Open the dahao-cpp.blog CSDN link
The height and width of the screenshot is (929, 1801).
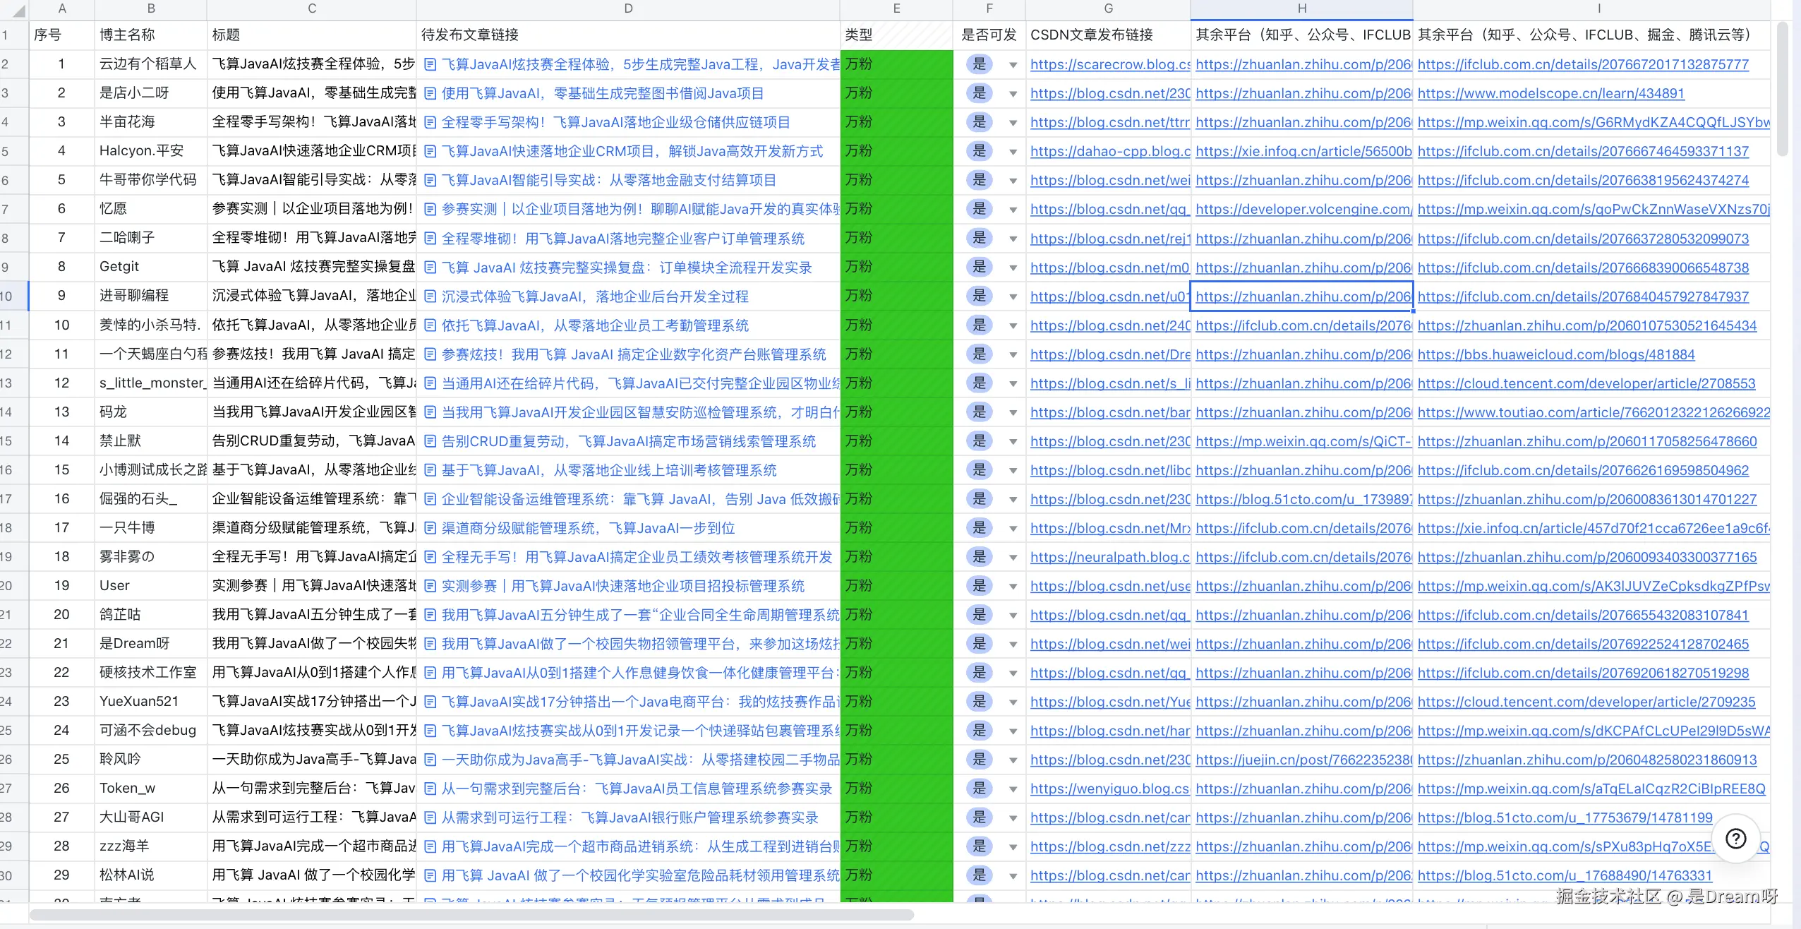(x=1110, y=151)
